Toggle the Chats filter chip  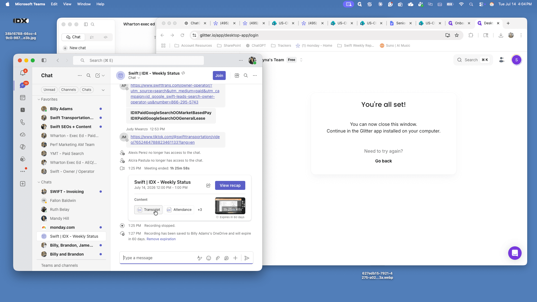click(87, 90)
